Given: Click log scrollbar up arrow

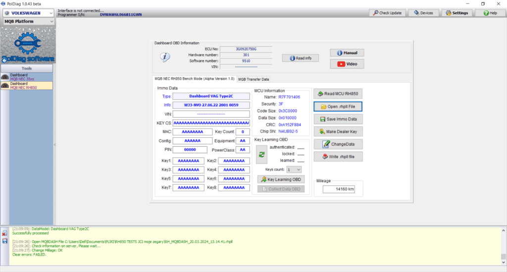Looking at the screenshot, I should (x=503, y=230).
